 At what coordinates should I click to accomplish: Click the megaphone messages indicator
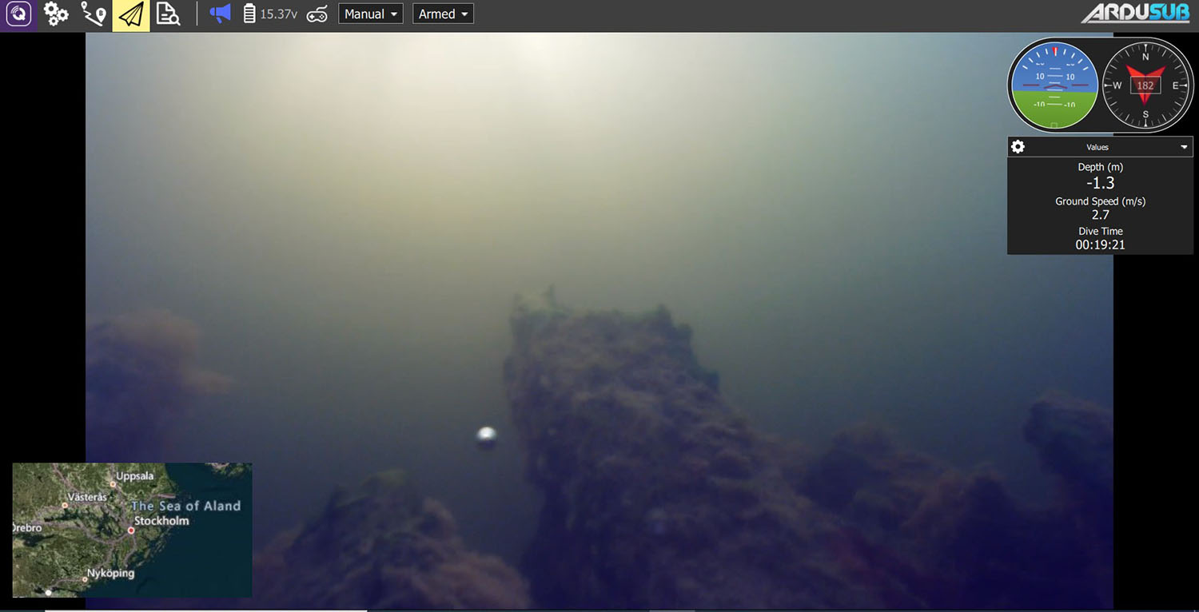(220, 14)
